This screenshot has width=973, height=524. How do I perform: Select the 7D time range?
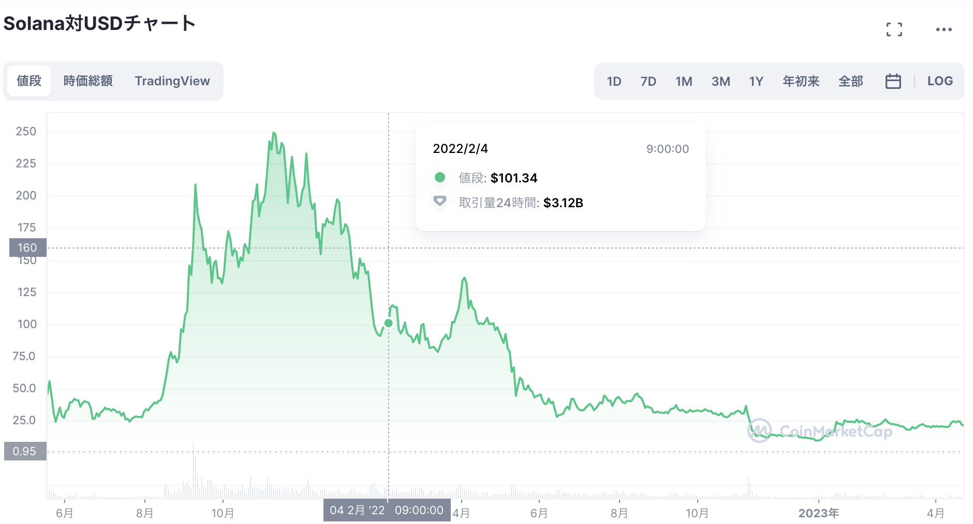pyautogui.click(x=648, y=82)
